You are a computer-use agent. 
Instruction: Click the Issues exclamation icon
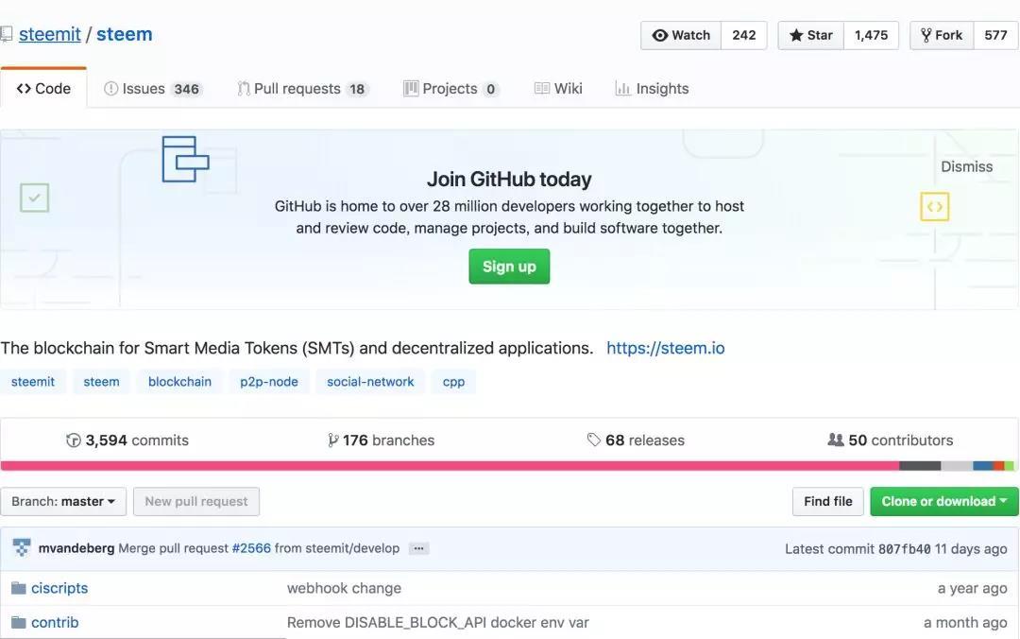(111, 89)
